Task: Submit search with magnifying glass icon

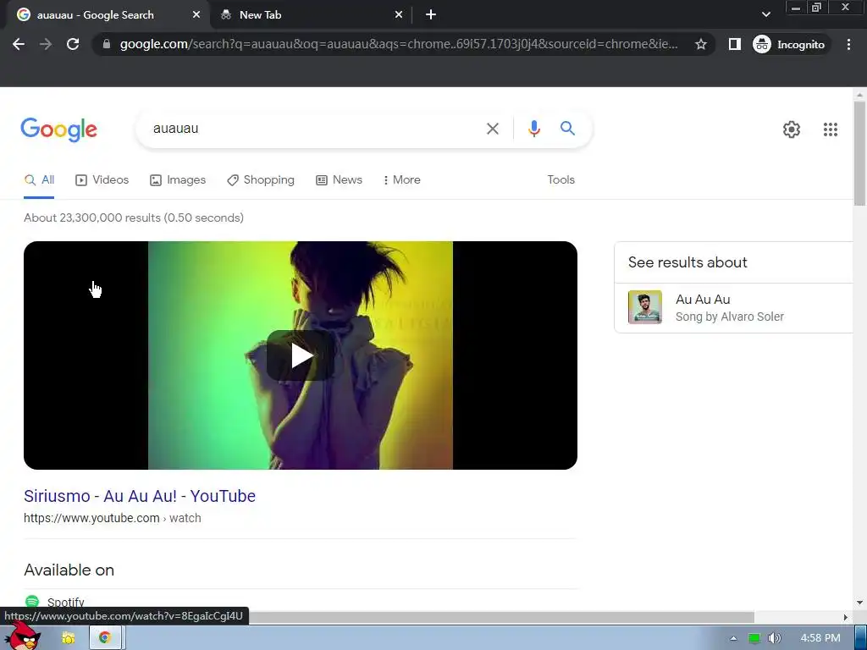Action: [567, 129]
